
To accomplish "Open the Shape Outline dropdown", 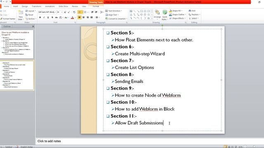I will tap(177, 15).
